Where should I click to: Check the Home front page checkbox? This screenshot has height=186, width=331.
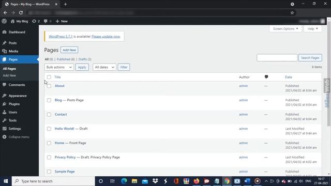pos(49,143)
